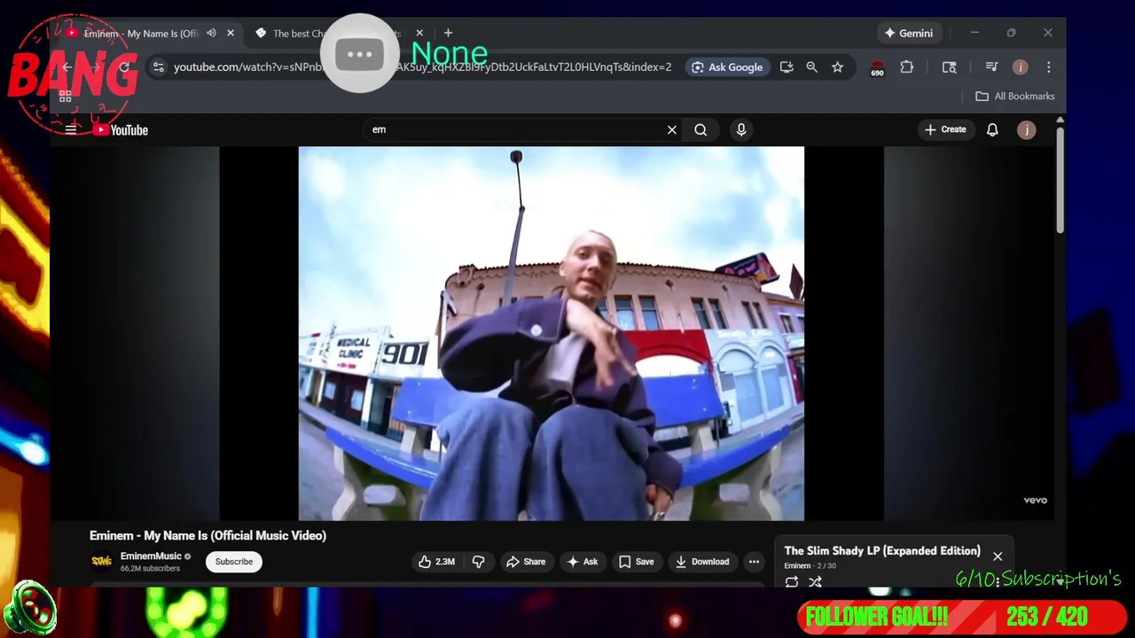Close The Slim Shady LP playlist panel
The image size is (1135, 638).
click(998, 556)
